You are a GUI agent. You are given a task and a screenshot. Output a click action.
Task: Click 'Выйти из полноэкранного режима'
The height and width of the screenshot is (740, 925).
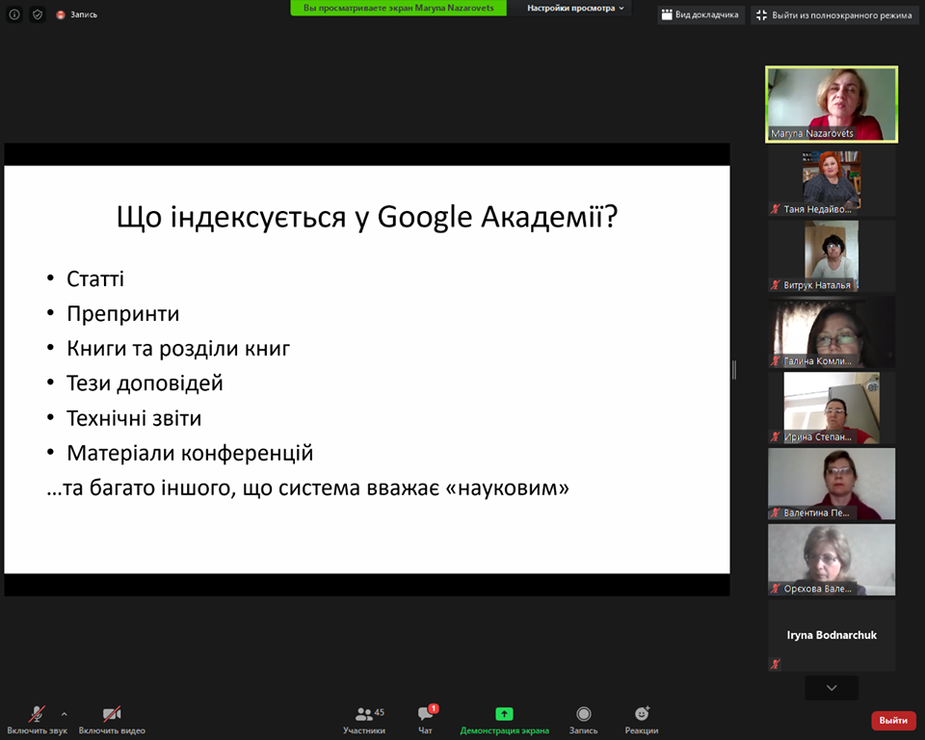pyautogui.click(x=836, y=14)
